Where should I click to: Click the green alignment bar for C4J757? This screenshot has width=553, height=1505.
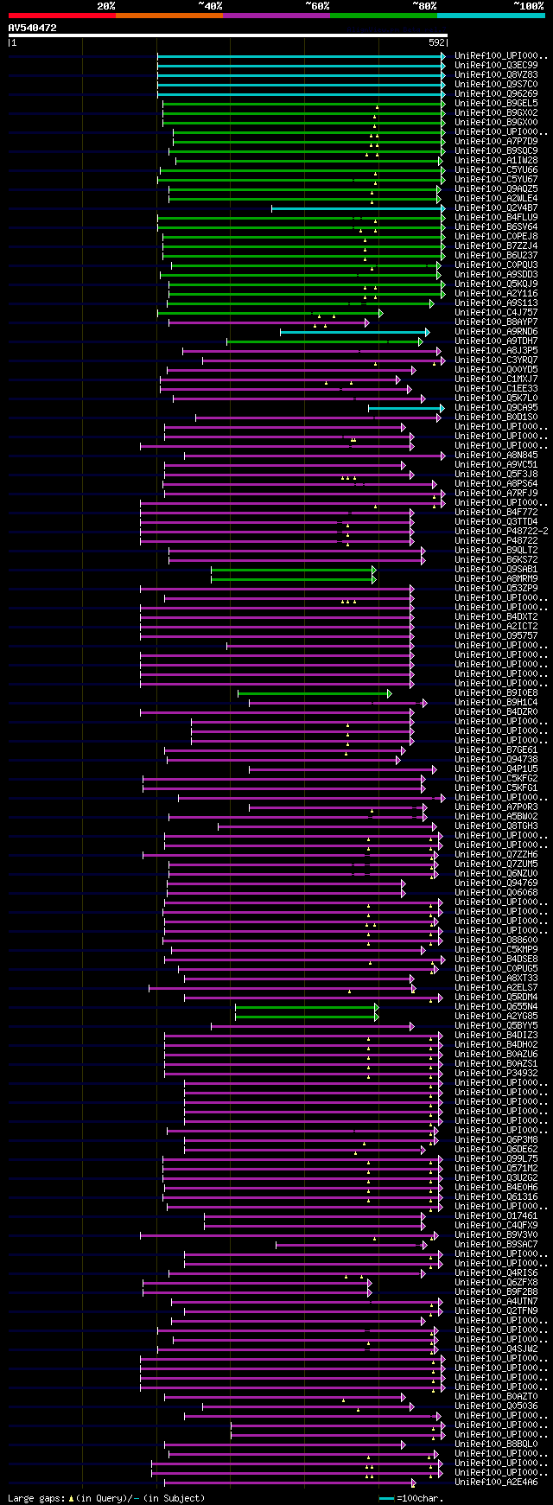270,313
